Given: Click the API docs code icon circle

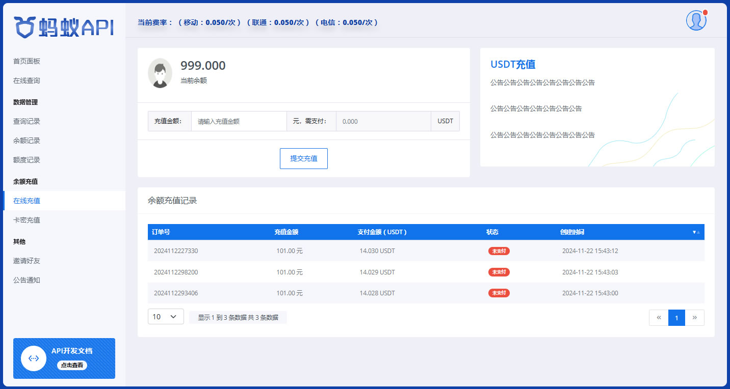Looking at the screenshot, I should [x=34, y=358].
